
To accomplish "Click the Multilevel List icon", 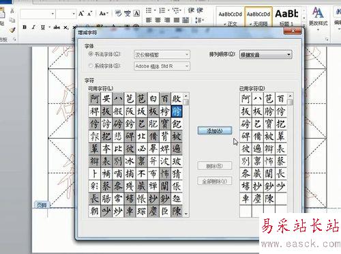I will click(x=175, y=10).
